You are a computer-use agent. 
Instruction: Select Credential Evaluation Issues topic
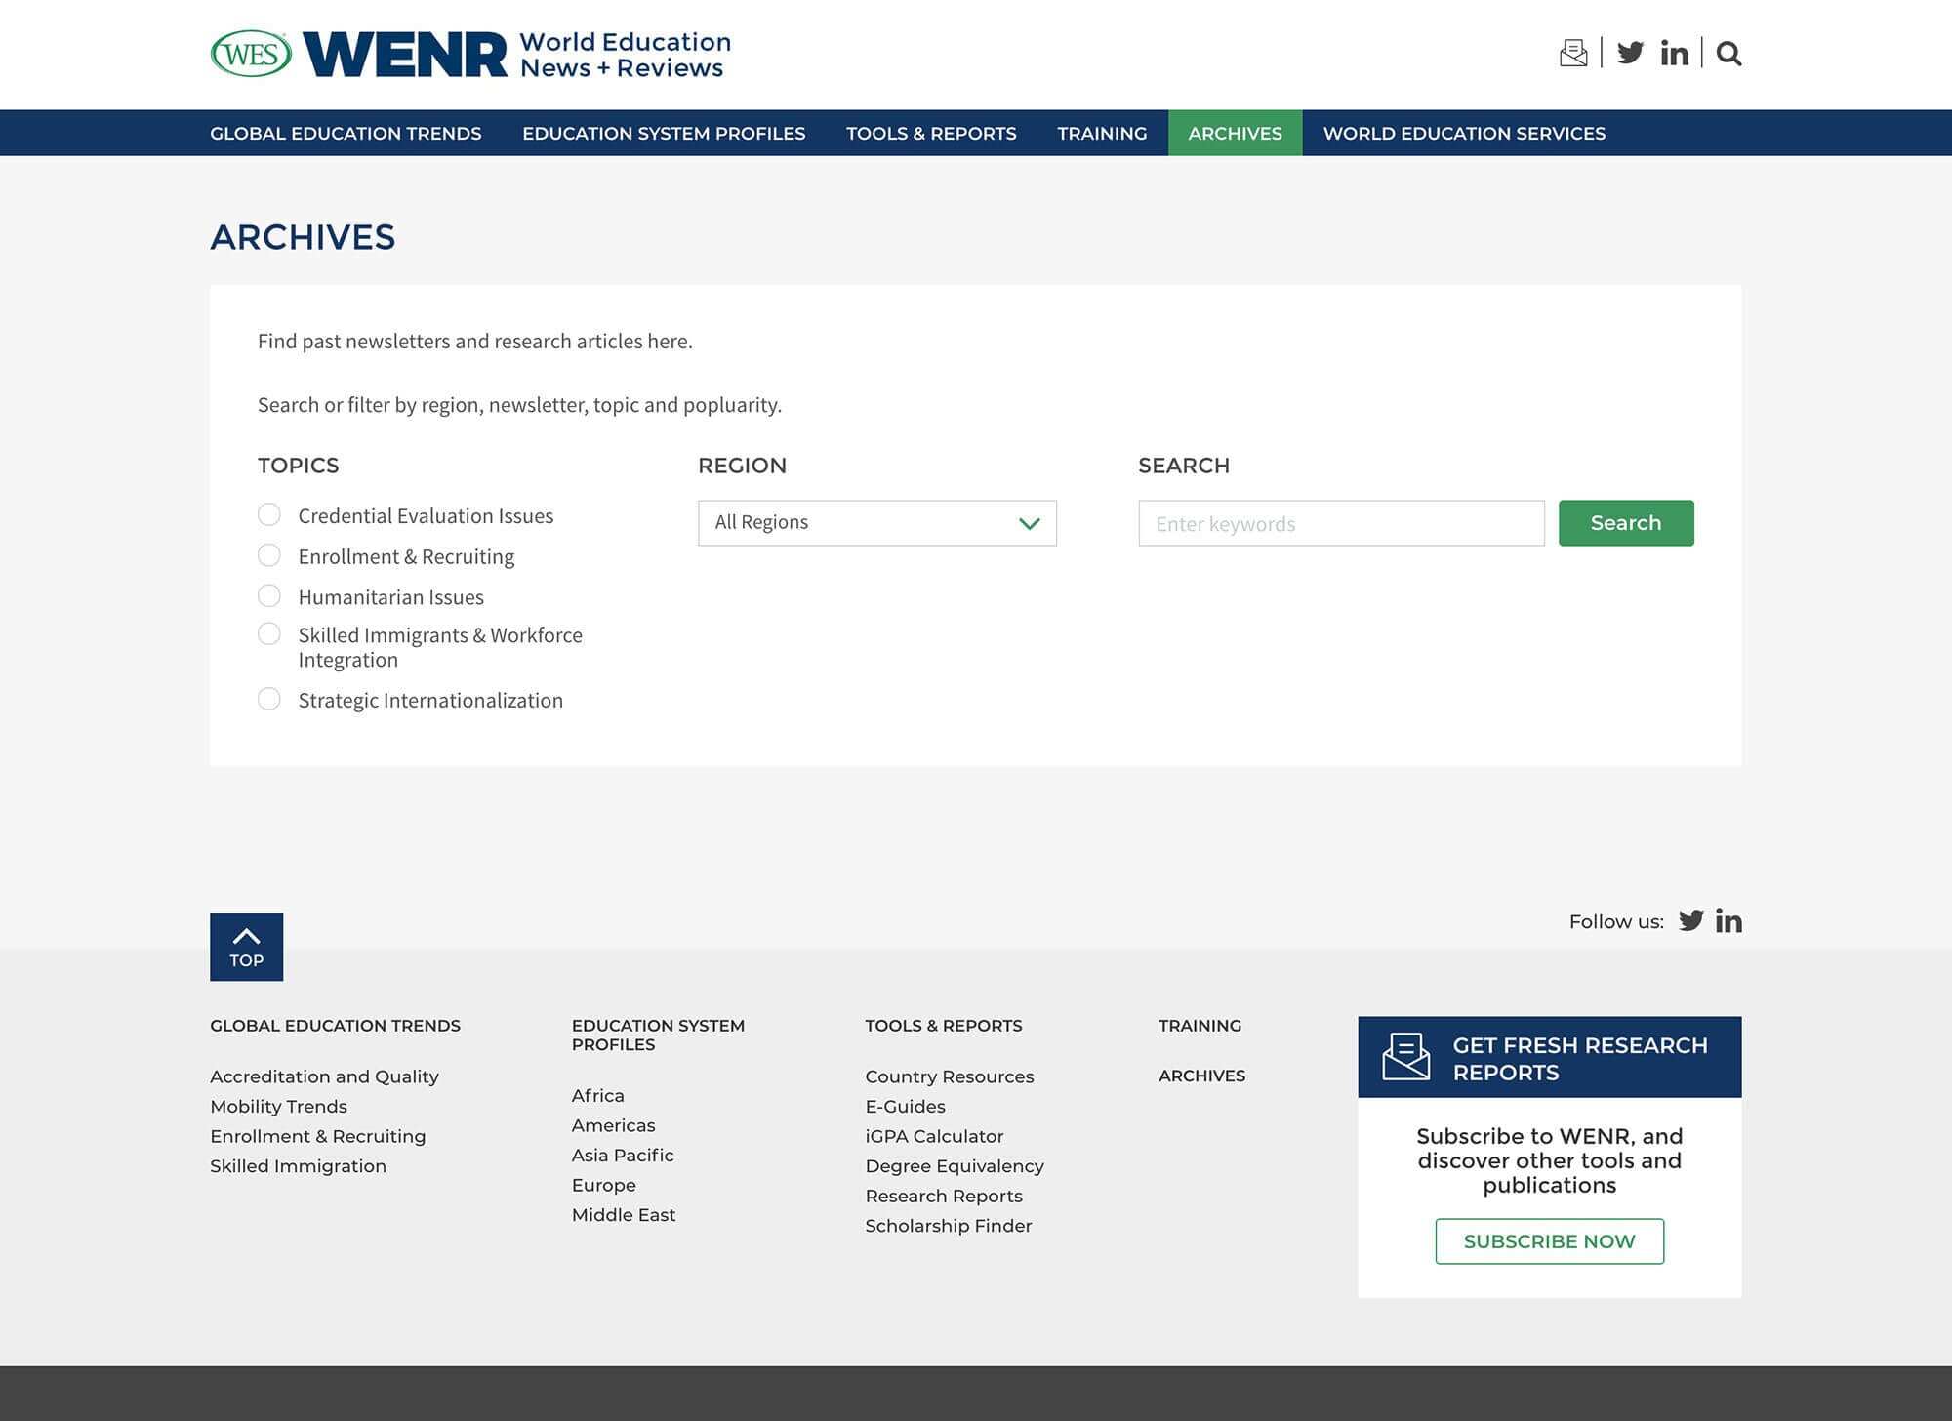pyautogui.click(x=269, y=514)
